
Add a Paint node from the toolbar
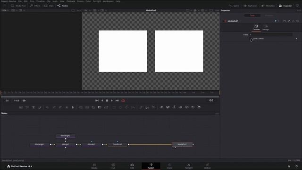click(40, 107)
